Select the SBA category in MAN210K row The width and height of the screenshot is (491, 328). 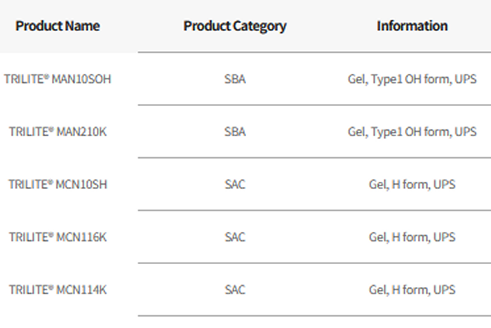click(235, 131)
